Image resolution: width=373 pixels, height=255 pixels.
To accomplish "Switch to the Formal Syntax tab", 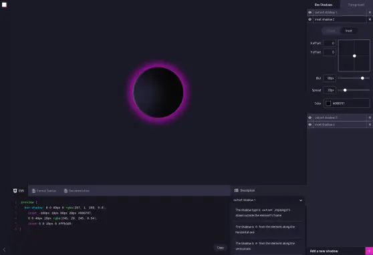I will pyautogui.click(x=44, y=191).
